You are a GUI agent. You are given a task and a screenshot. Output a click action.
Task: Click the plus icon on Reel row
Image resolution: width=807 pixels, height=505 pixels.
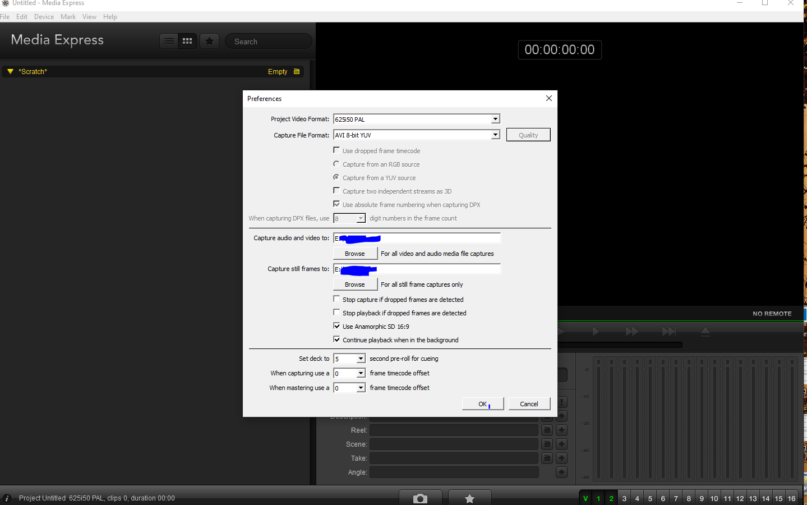(561, 430)
